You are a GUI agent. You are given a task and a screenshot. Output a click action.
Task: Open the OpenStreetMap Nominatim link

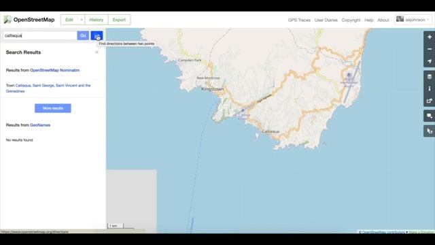pyautogui.click(x=54, y=70)
